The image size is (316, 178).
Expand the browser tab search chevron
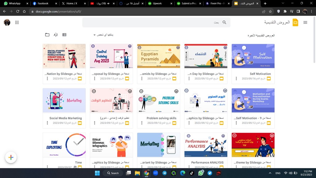coord(283,3)
